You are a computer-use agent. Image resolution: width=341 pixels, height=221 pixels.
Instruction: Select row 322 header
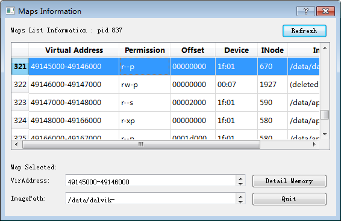coord(20,84)
